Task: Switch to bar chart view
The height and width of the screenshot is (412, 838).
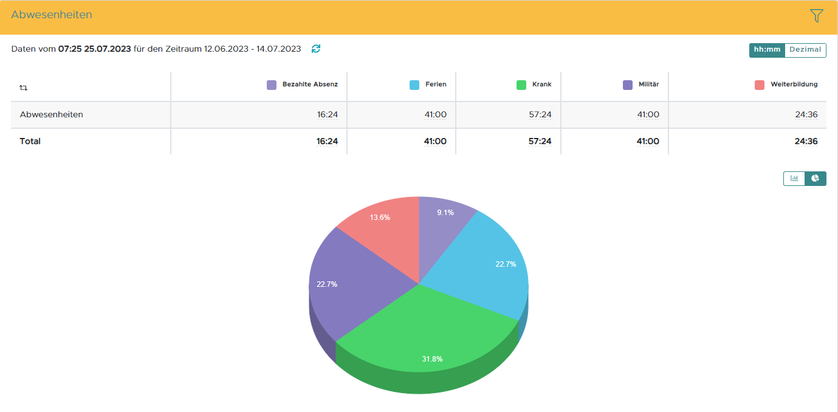Action: point(794,178)
